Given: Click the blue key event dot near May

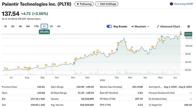Looking at the screenshot, I should pos(162,36).
